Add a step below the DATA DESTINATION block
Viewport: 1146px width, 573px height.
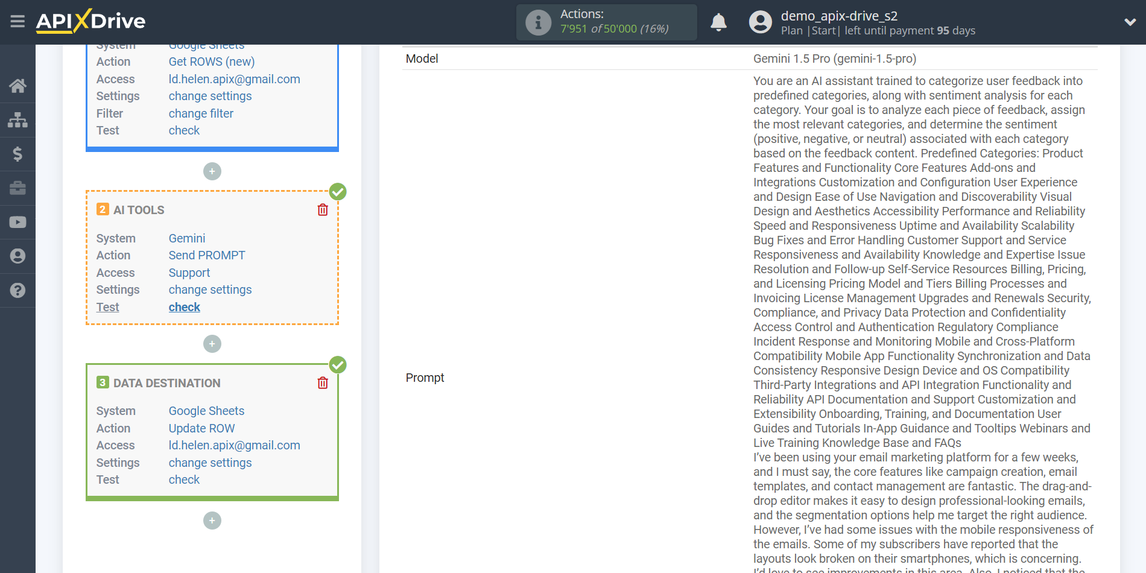click(x=212, y=521)
